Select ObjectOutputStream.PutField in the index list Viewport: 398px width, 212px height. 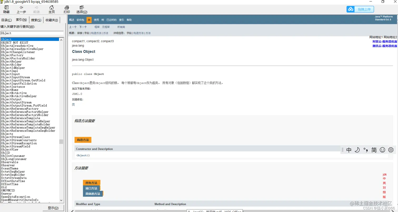(x=24, y=106)
